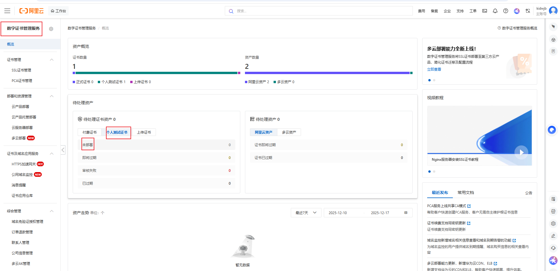Image resolution: width=560 pixels, height=271 pixels.
Task: Open the blue floating chat assistant icon
Action: tap(552, 130)
